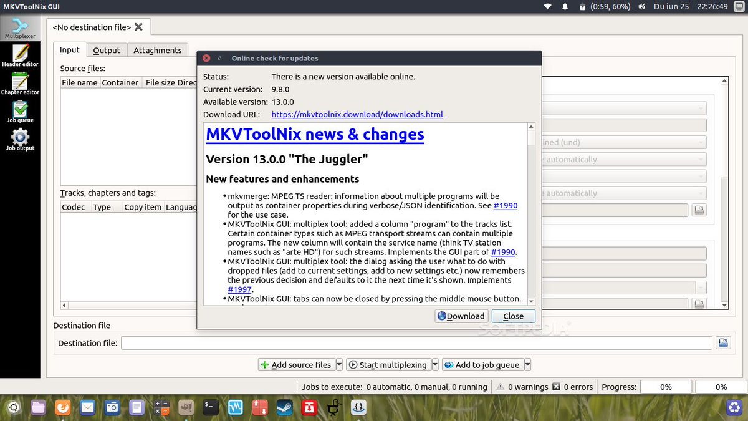
Task: Launch Steam from the dock
Action: (x=285, y=408)
